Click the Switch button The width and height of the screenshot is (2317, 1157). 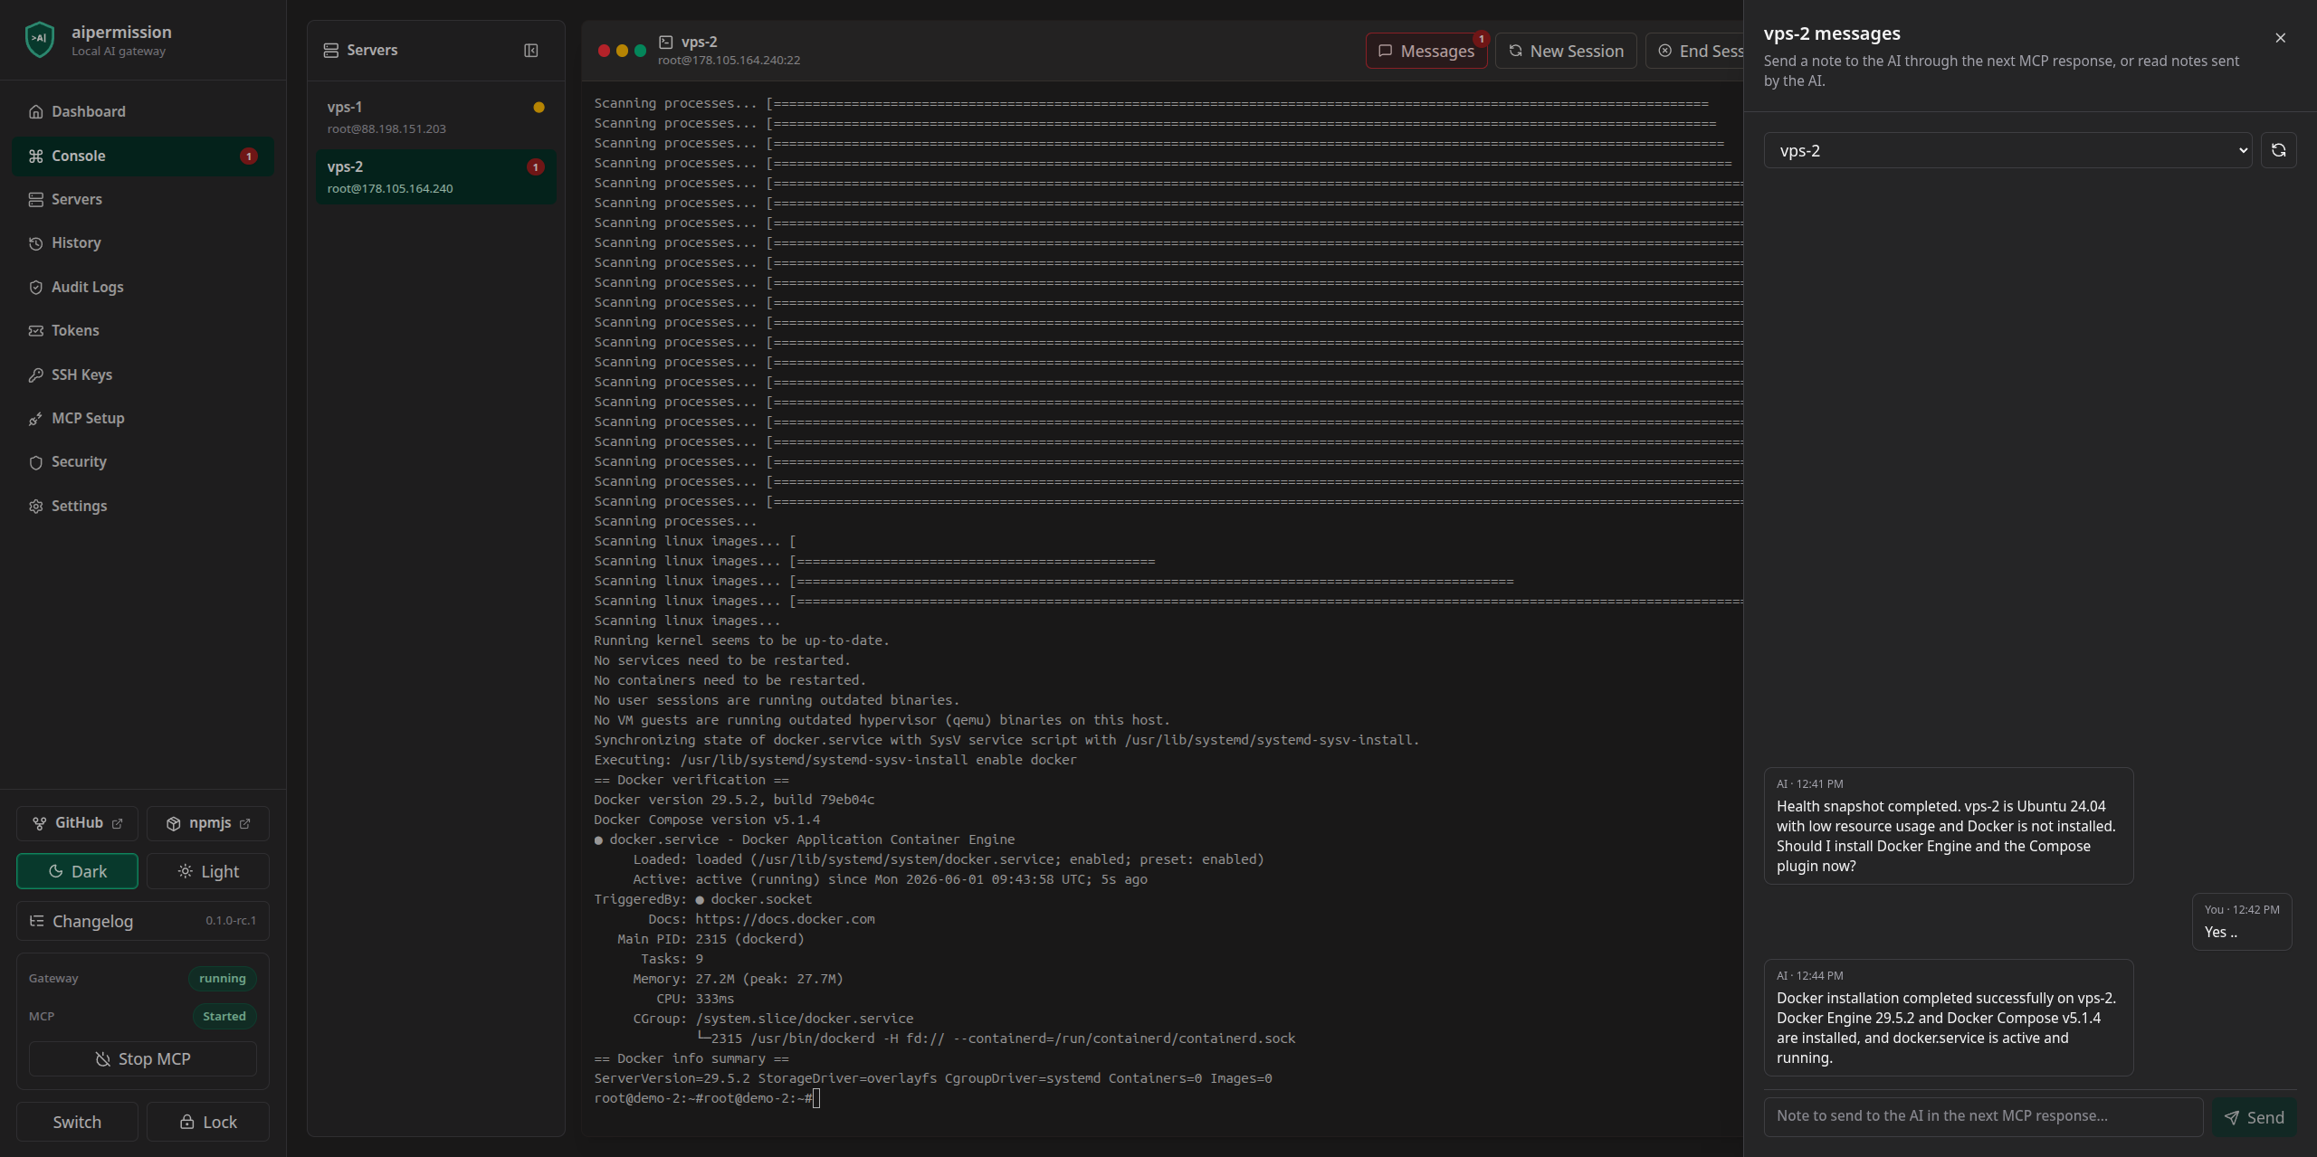(77, 1122)
